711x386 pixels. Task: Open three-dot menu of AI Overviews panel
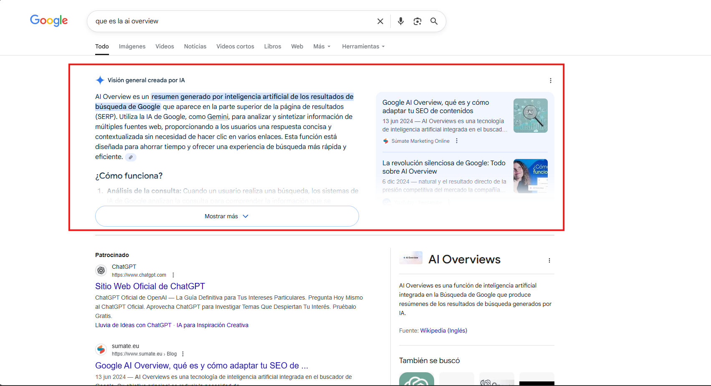pyautogui.click(x=549, y=260)
